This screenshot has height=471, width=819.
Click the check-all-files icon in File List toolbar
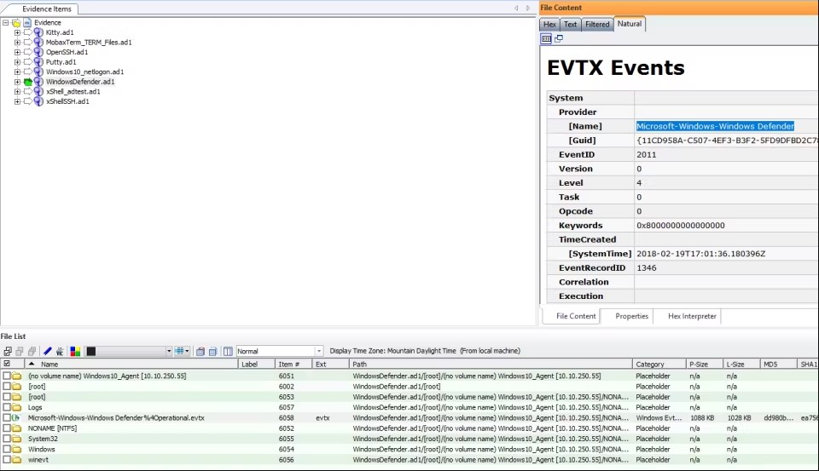click(8, 351)
